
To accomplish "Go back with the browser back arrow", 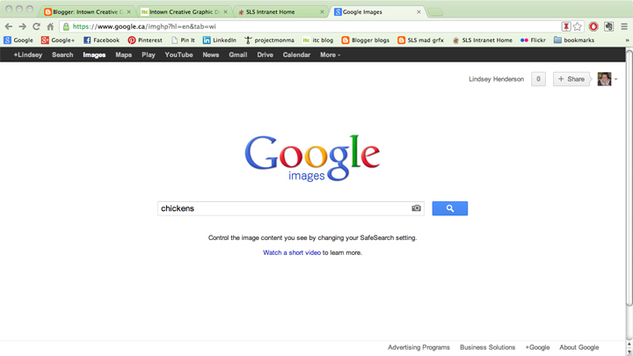I will click(x=9, y=26).
